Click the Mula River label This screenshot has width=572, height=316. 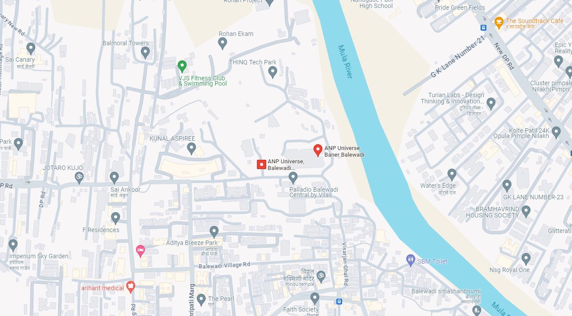345,62
